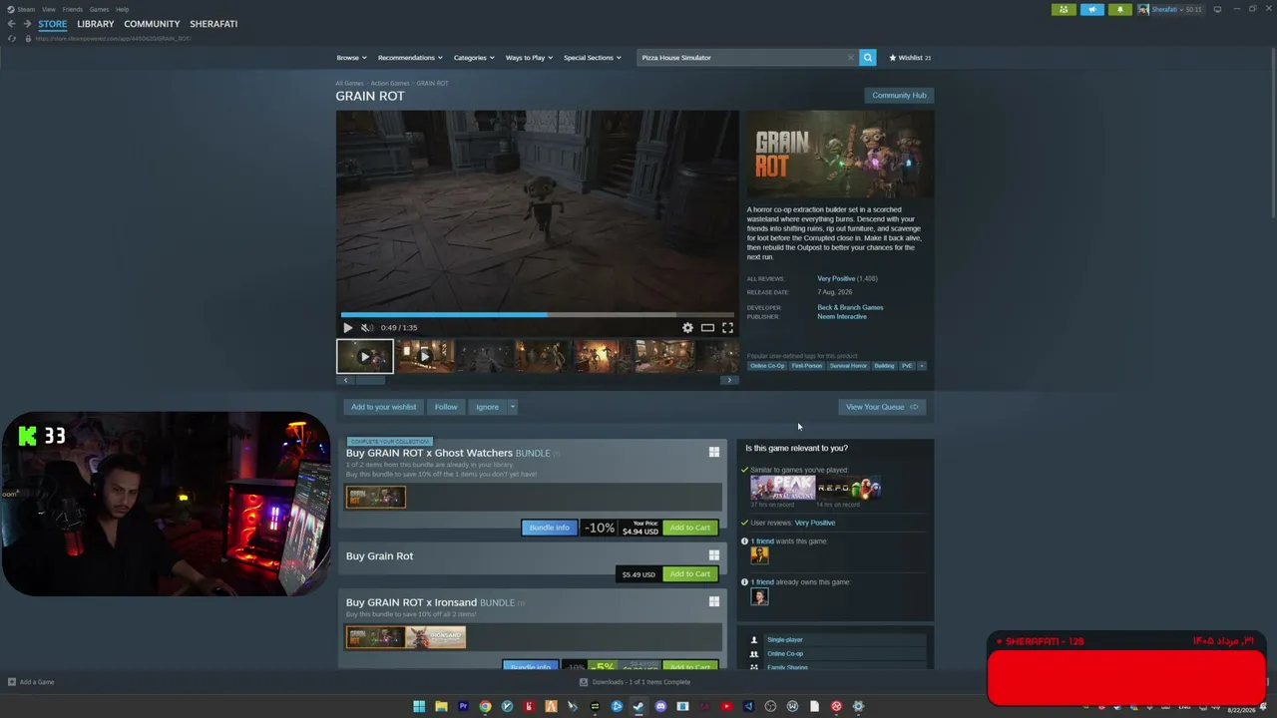Select the Survival Horror tag

tap(848, 366)
